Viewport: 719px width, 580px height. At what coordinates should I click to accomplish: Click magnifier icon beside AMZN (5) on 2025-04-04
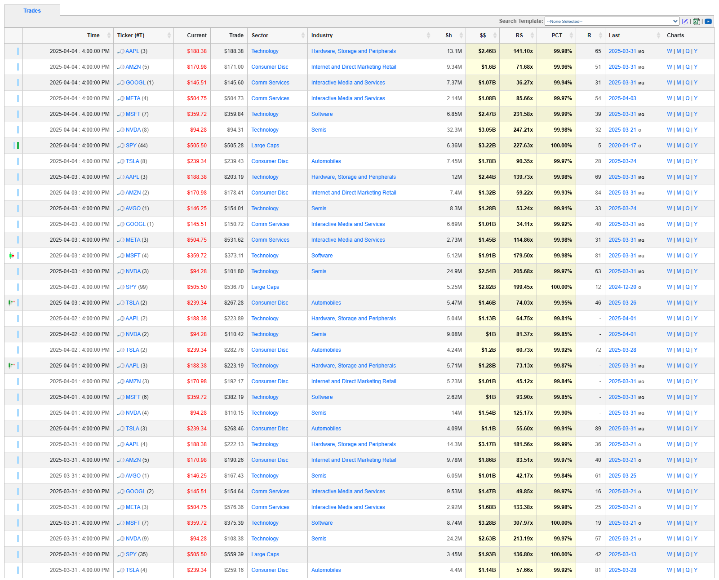click(x=120, y=67)
